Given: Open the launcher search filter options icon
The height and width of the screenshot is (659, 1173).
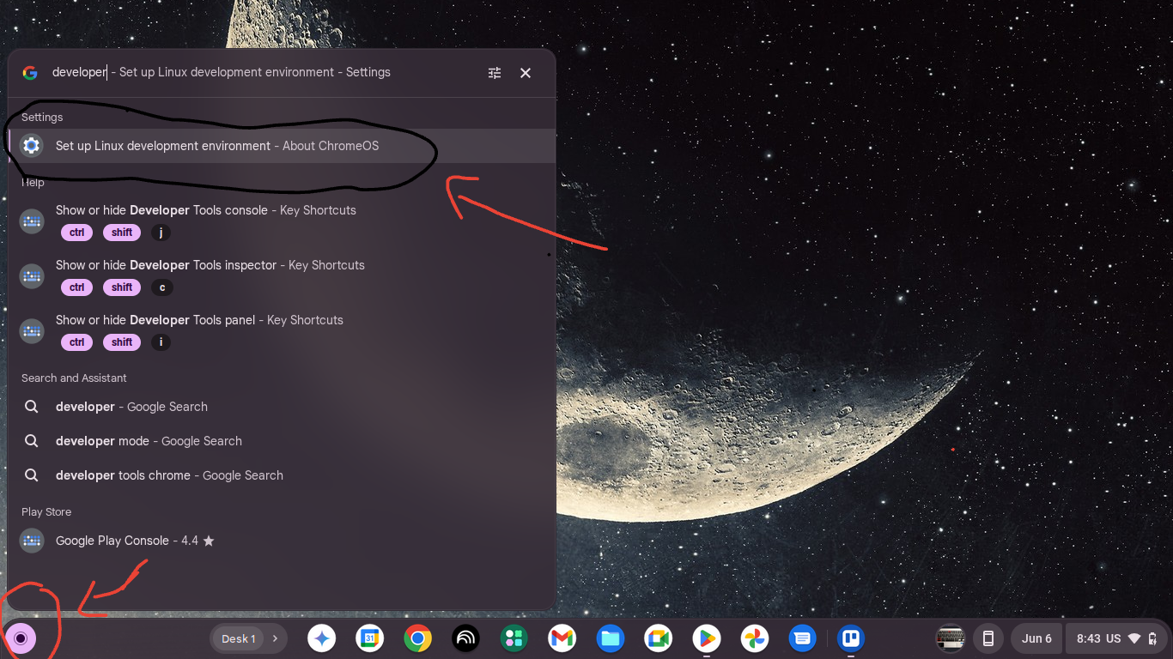Looking at the screenshot, I should 495,73.
